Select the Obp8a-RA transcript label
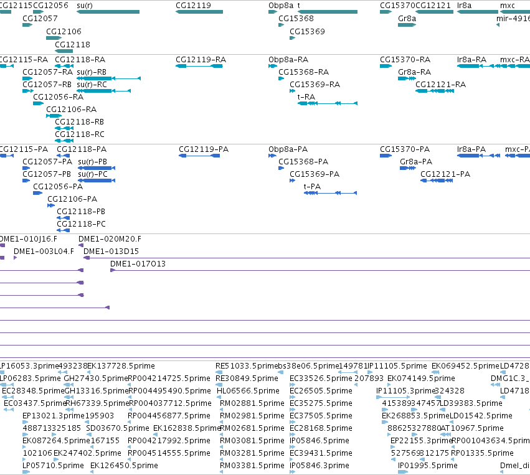 tap(288, 60)
